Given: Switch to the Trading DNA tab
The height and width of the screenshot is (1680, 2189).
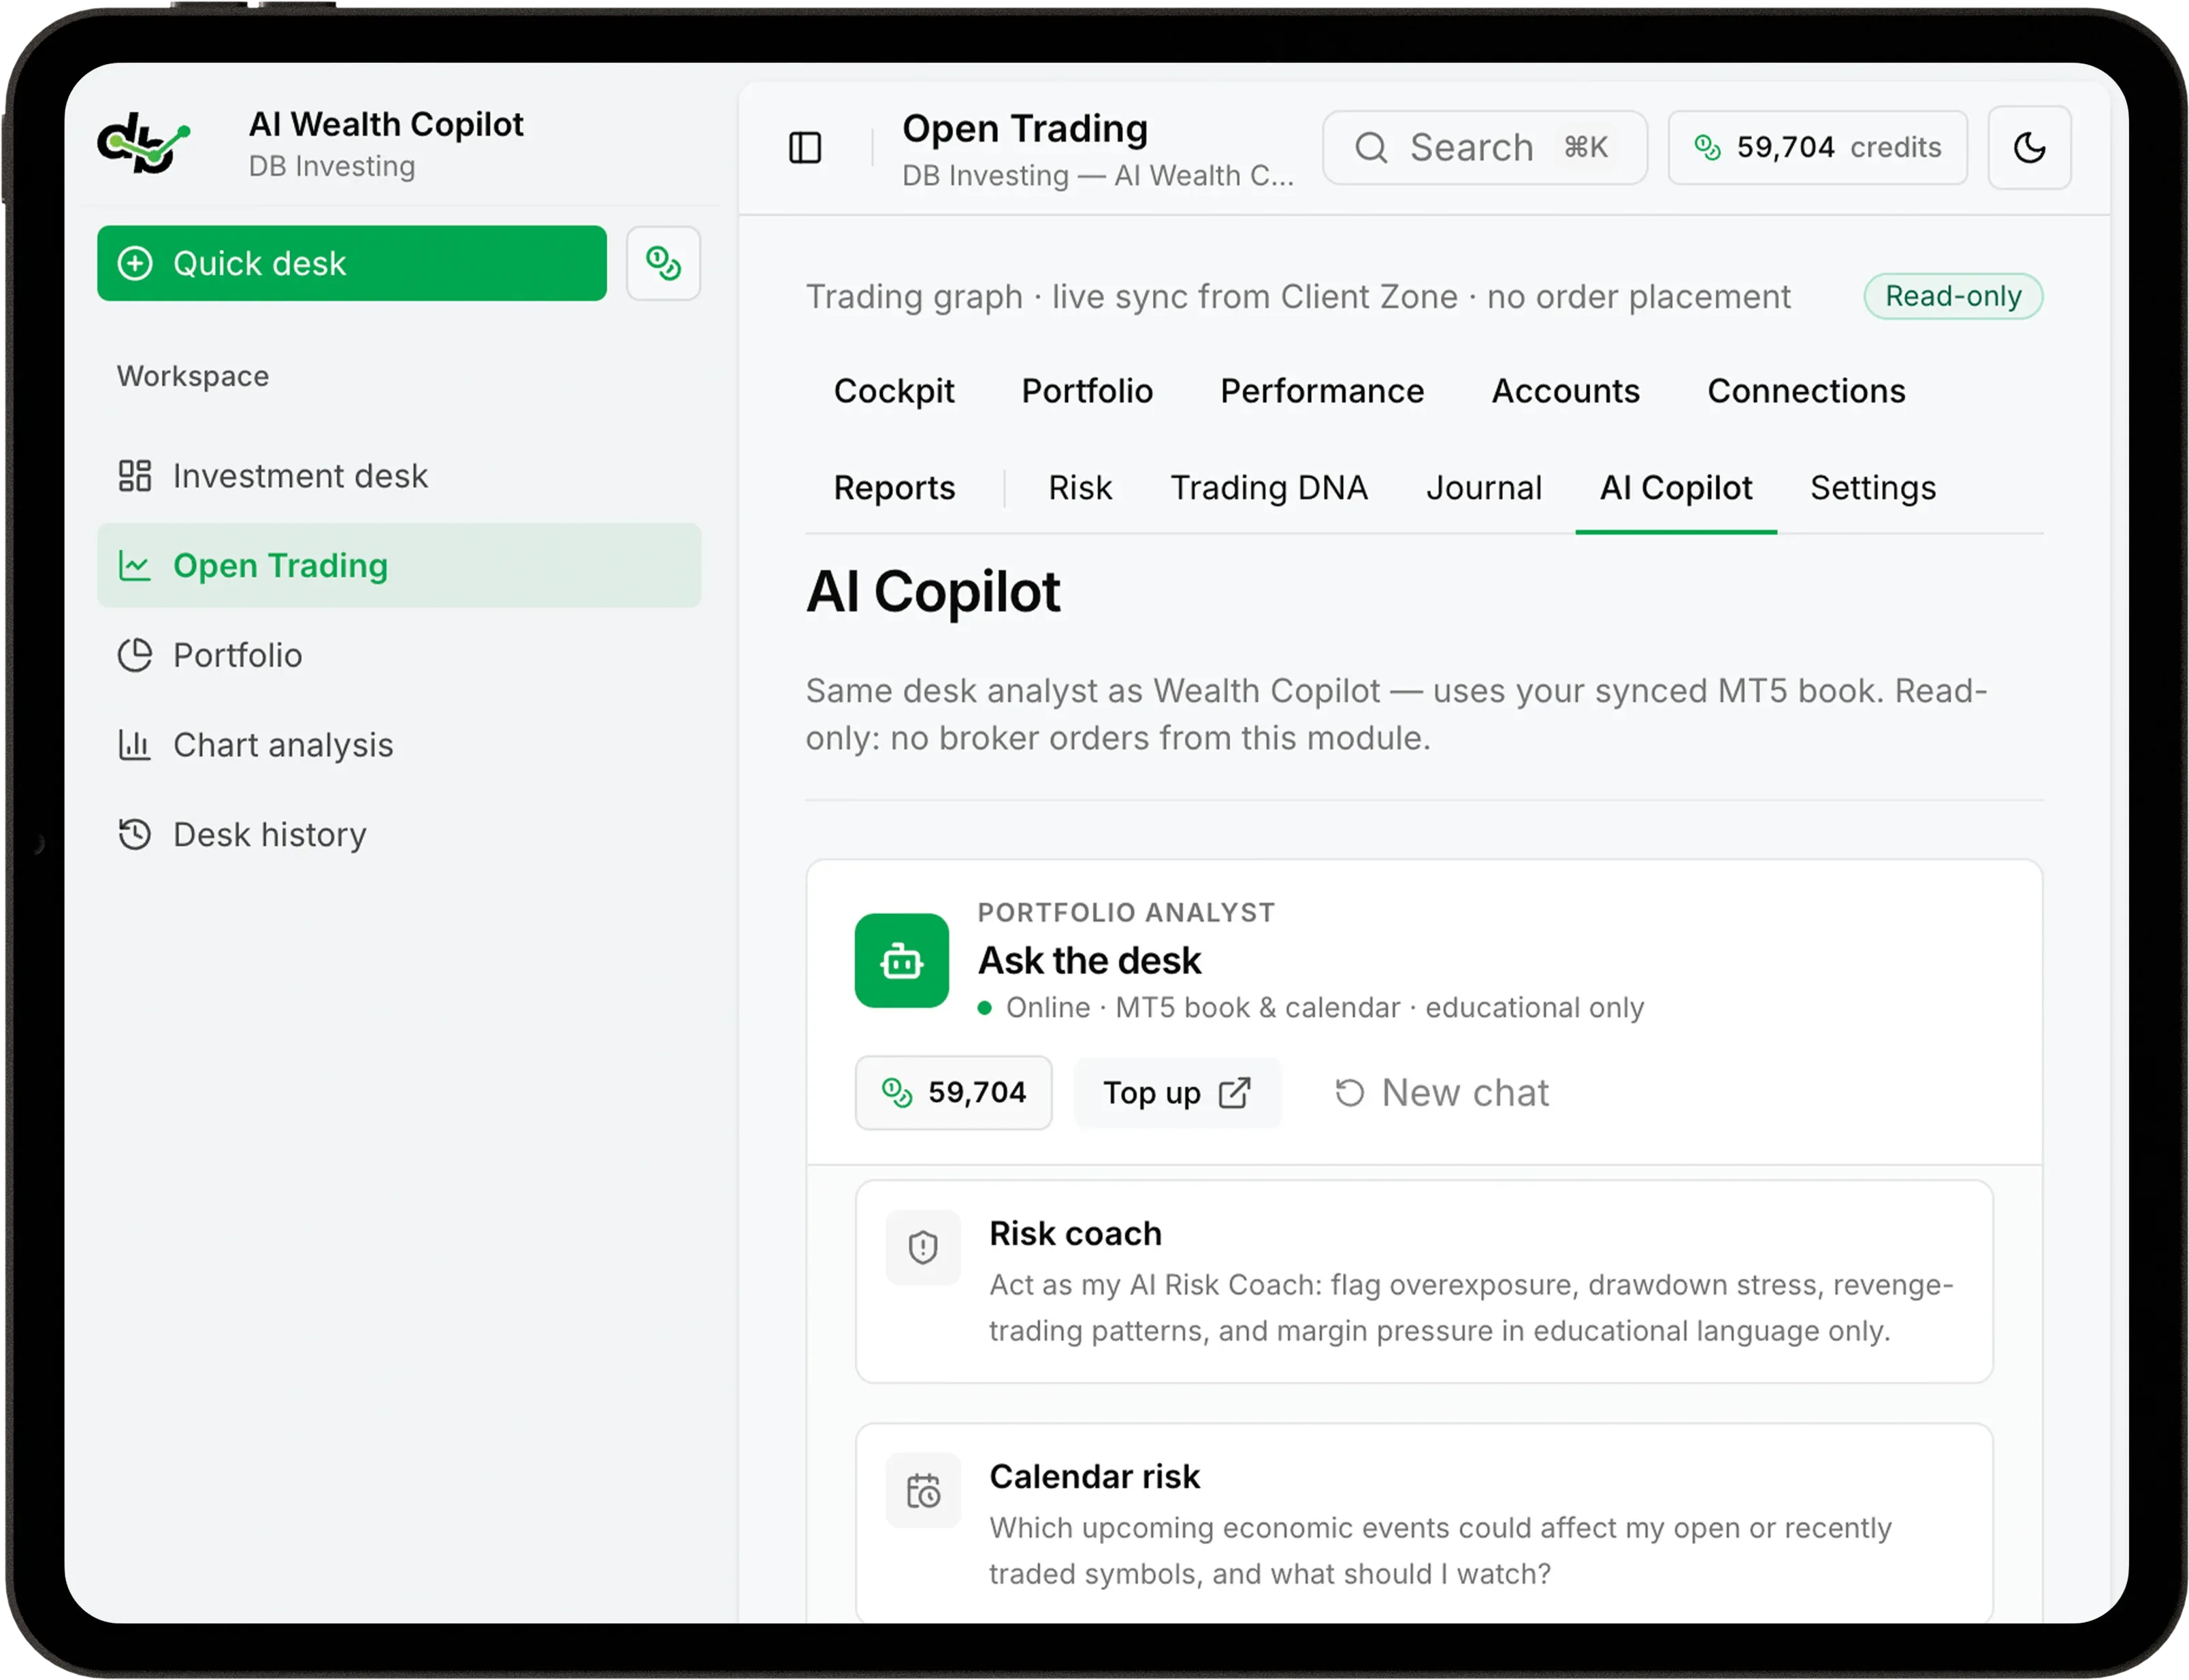Looking at the screenshot, I should (x=1268, y=488).
